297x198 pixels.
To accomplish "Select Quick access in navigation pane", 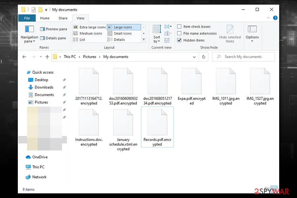I will (x=40, y=72).
